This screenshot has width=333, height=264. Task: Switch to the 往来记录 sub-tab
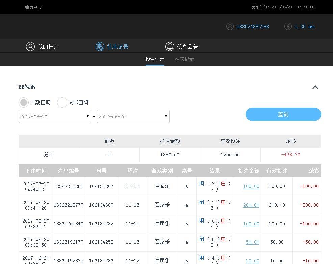point(184,59)
